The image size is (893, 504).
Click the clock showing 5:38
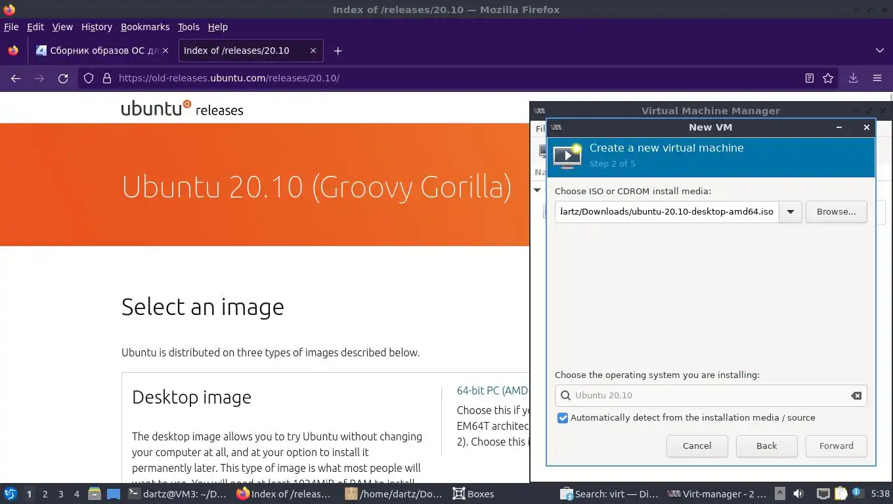[x=880, y=493]
